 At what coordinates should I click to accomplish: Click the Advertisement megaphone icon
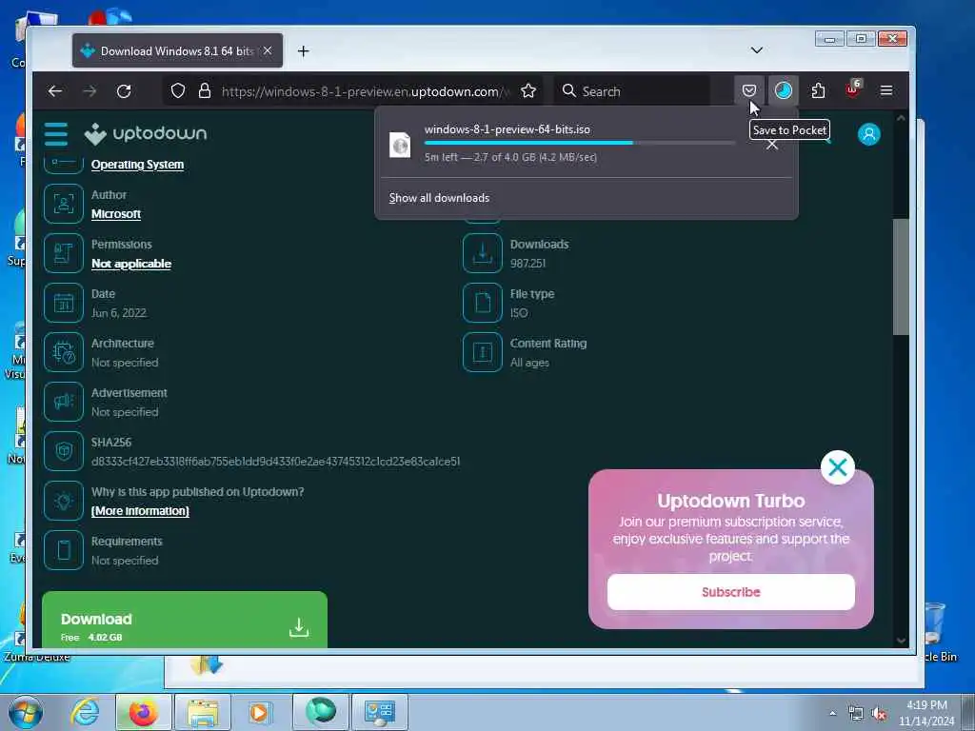(x=64, y=402)
